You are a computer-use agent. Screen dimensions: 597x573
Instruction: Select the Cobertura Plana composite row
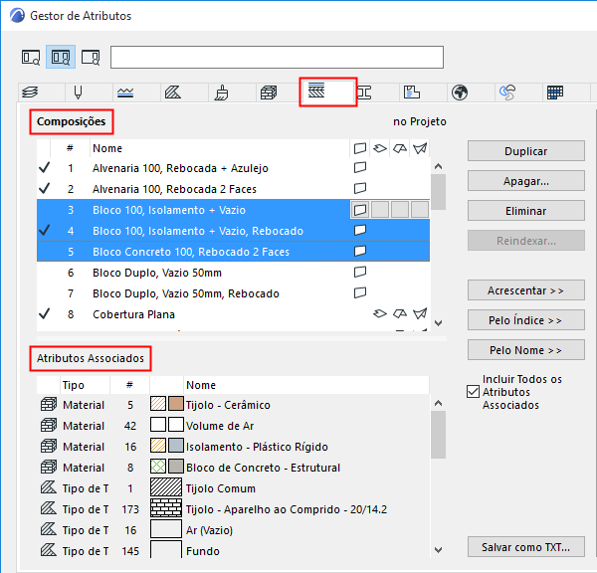click(233, 314)
